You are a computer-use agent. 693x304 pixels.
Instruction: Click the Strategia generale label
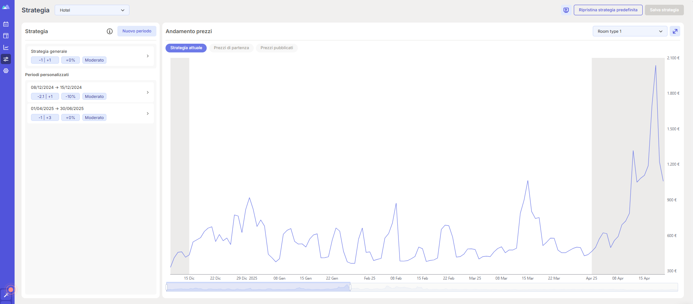tap(49, 52)
